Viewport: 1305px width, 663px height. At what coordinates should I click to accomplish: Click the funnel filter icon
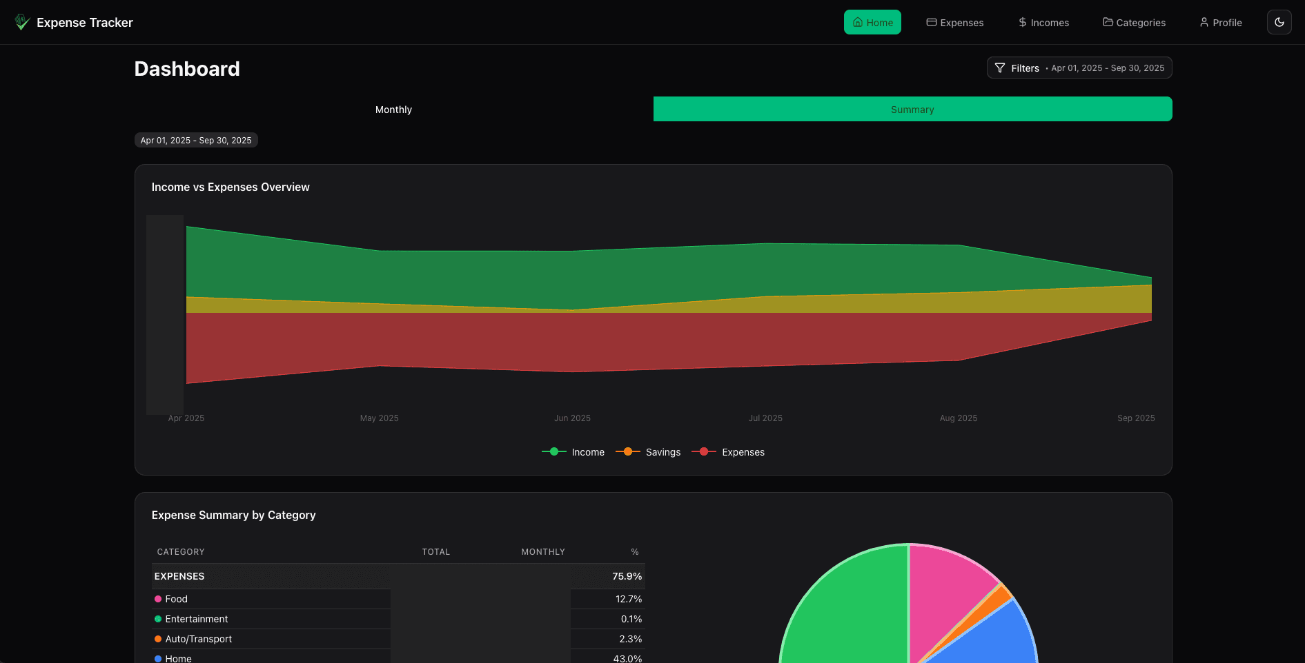1000,68
